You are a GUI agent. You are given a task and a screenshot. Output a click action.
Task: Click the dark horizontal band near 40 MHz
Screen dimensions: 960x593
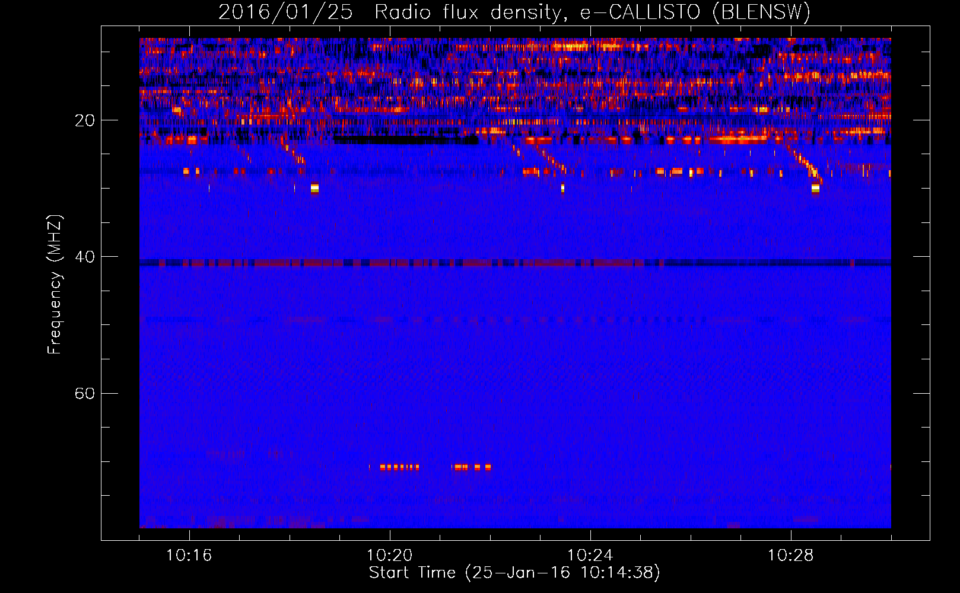point(515,262)
